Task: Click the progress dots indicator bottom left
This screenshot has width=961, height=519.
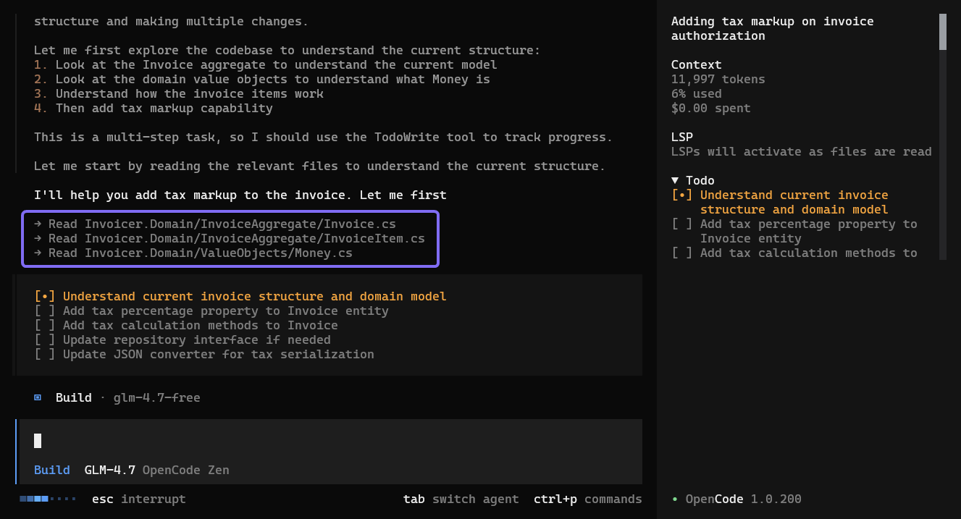Action: click(48, 499)
